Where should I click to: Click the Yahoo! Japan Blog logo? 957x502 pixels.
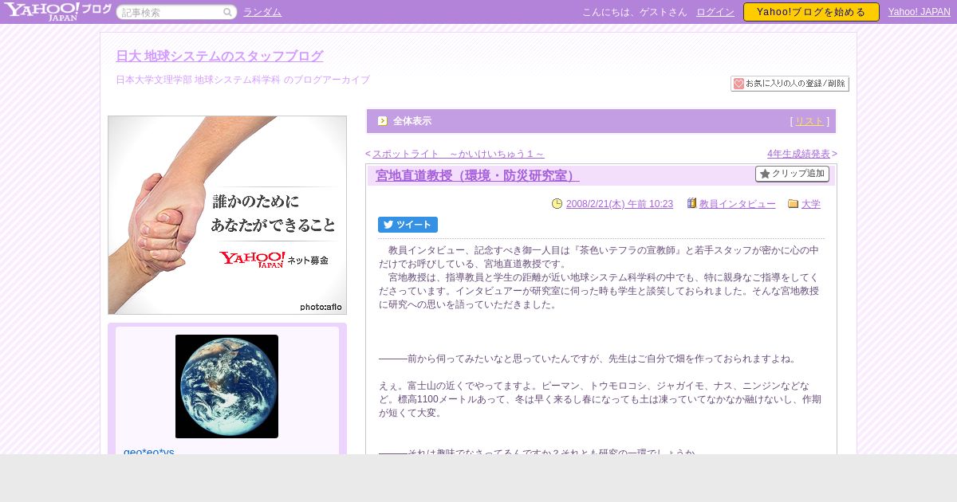pos(57,11)
